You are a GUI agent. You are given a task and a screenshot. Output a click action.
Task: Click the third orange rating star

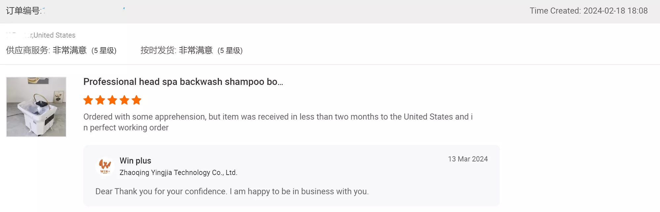point(112,100)
